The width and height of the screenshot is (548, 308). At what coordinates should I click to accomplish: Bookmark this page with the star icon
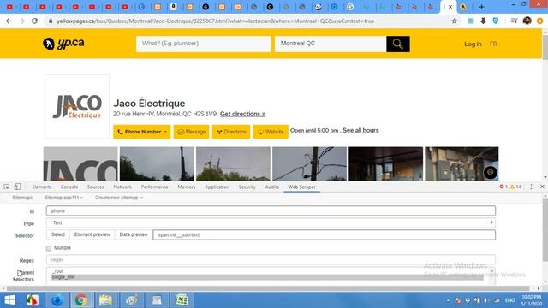[x=454, y=21]
